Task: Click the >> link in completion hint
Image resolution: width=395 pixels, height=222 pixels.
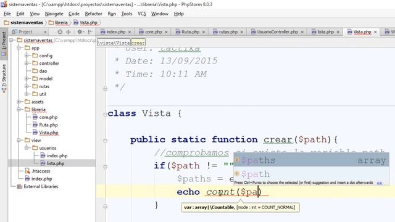Action: [380, 183]
